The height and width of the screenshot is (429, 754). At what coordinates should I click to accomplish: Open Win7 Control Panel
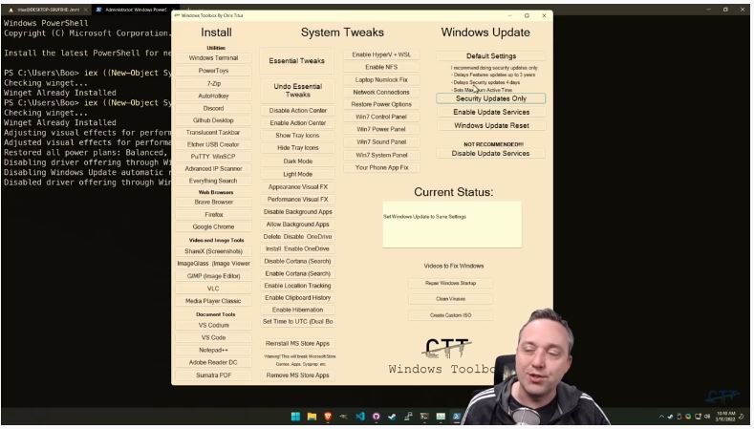pyautogui.click(x=381, y=117)
